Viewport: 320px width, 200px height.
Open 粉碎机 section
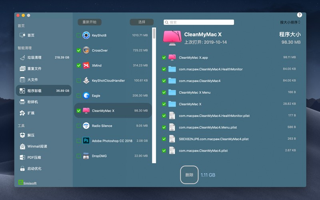click(44, 102)
